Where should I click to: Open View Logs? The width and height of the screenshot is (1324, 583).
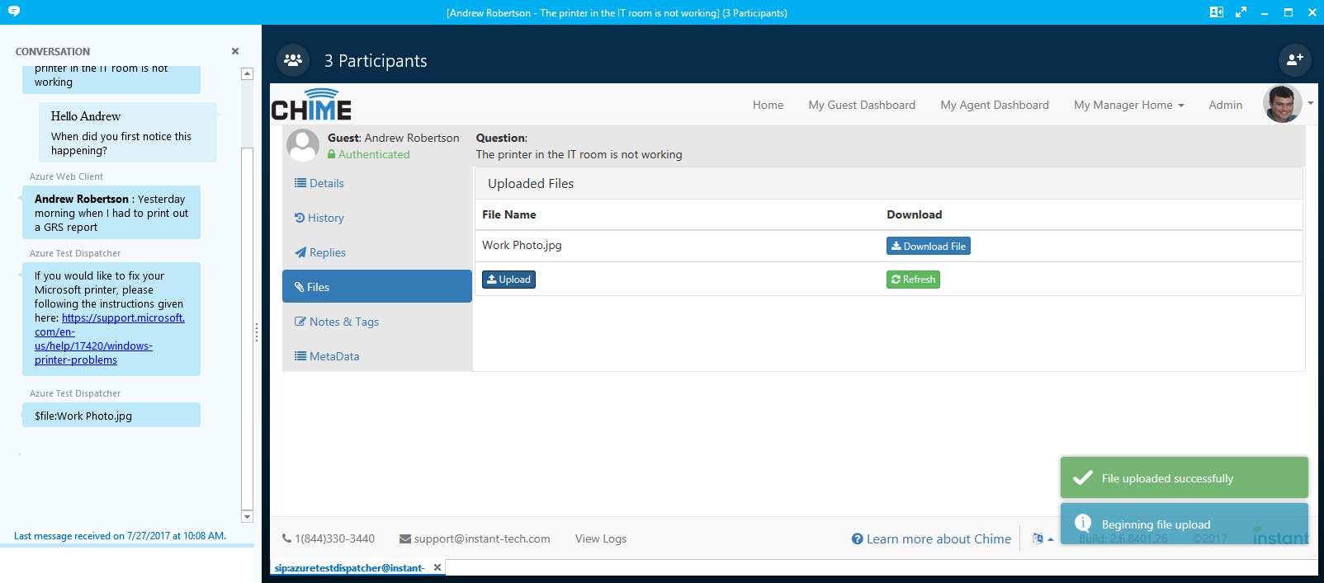click(601, 538)
